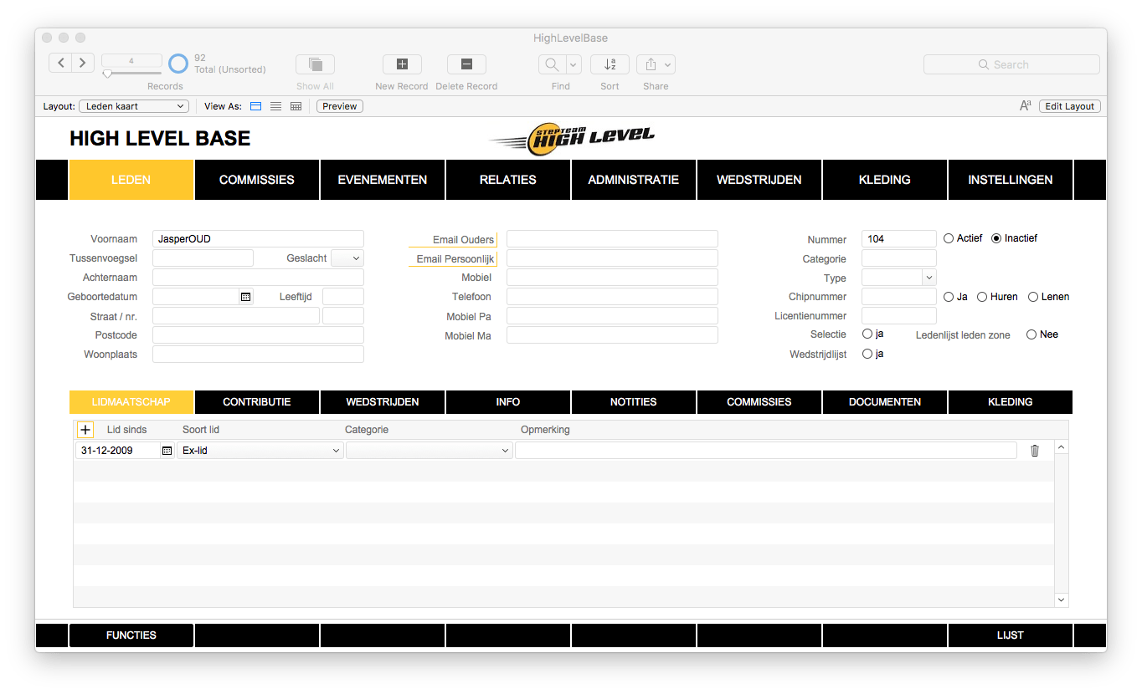Click the Voornaam field with JasperOUD

coord(258,239)
